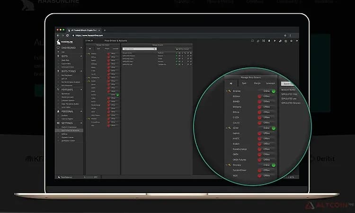Open Order Templates Builder in the sidebar
The height and width of the screenshot is (213, 355).
click(x=70, y=104)
